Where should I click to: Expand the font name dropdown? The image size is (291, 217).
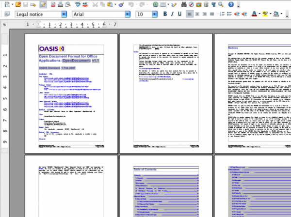128,14
